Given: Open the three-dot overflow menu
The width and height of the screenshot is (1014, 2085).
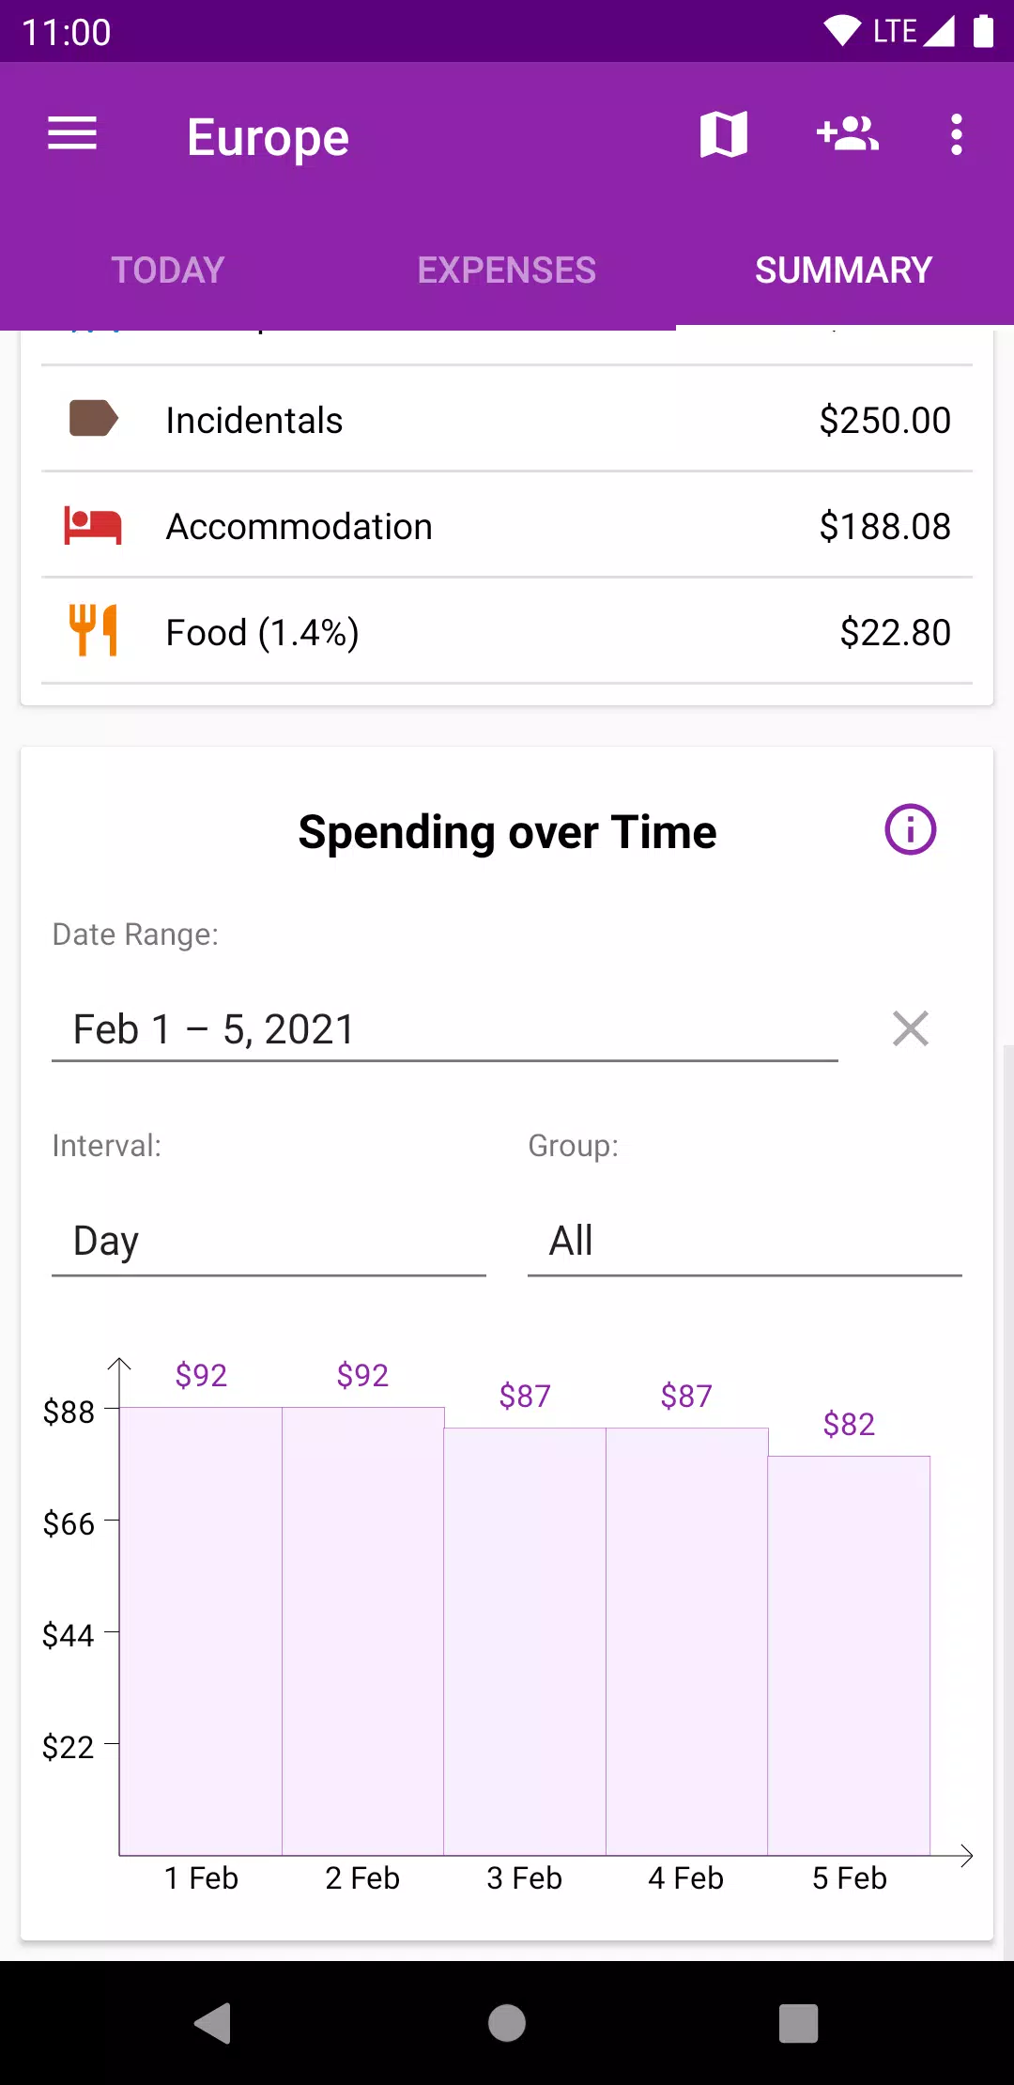Looking at the screenshot, I should click(956, 134).
